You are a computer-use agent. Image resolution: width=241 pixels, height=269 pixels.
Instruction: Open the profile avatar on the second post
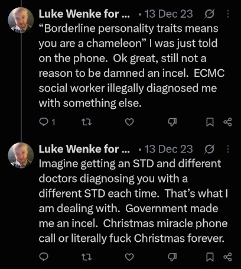pos(21,155)
